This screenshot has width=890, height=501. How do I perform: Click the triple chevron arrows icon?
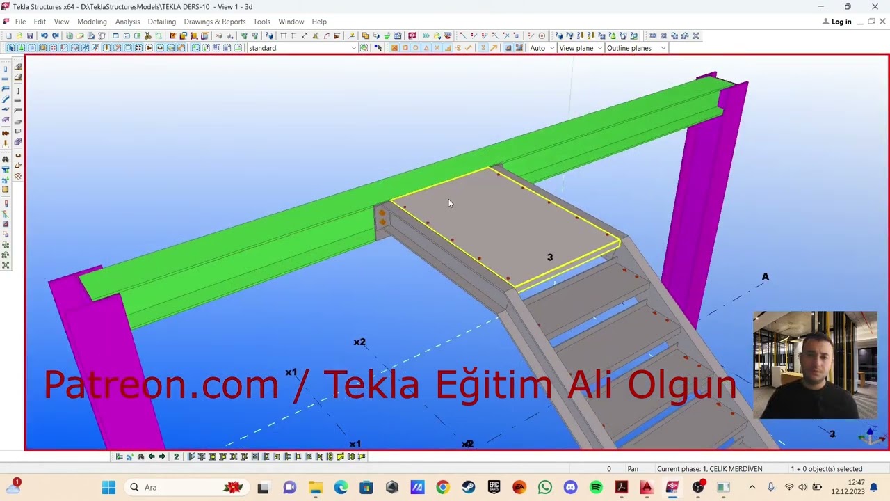pyautogui.click(x=426, y=35)
